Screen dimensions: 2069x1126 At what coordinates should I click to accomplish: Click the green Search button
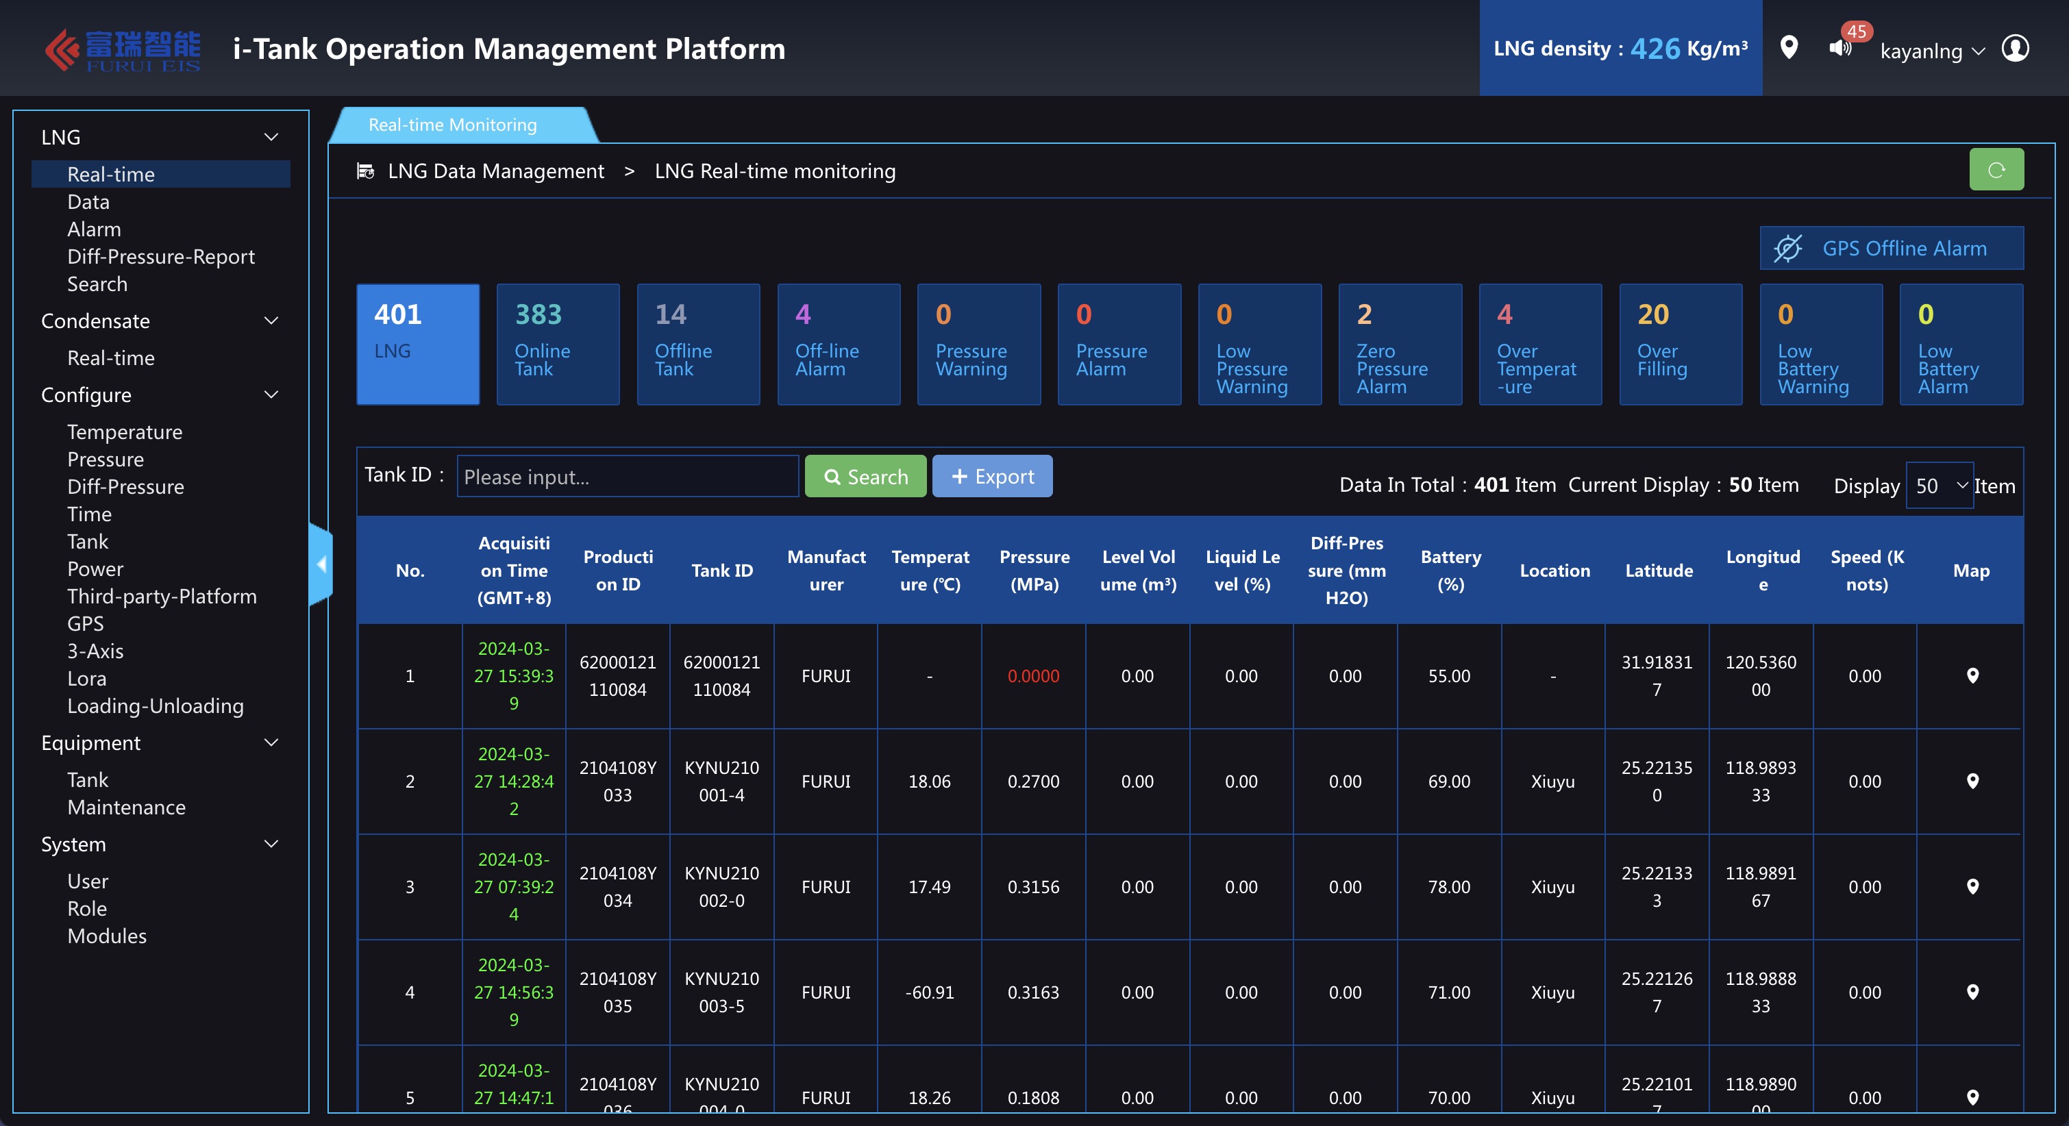tap(865, 476)
